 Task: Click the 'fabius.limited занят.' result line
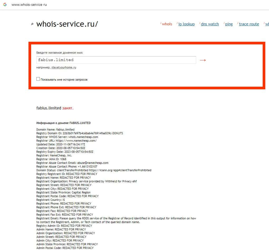[x=55, y=108]
